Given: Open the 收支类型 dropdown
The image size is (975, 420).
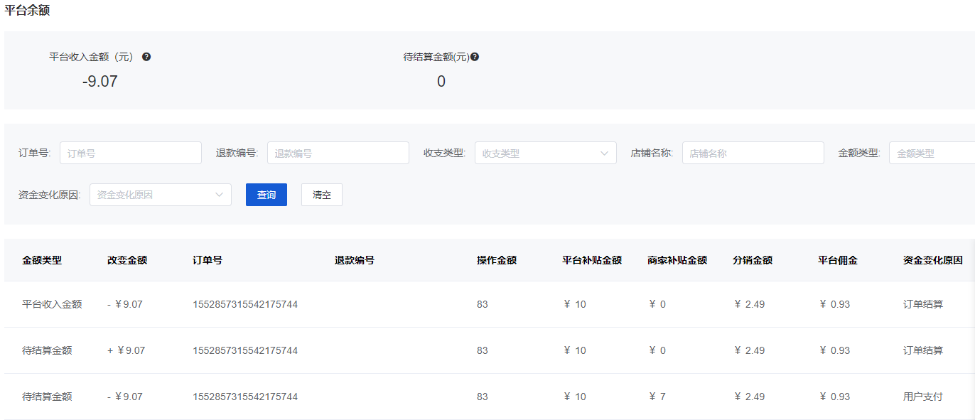Looking at the screenshot, I should [545, 153].
